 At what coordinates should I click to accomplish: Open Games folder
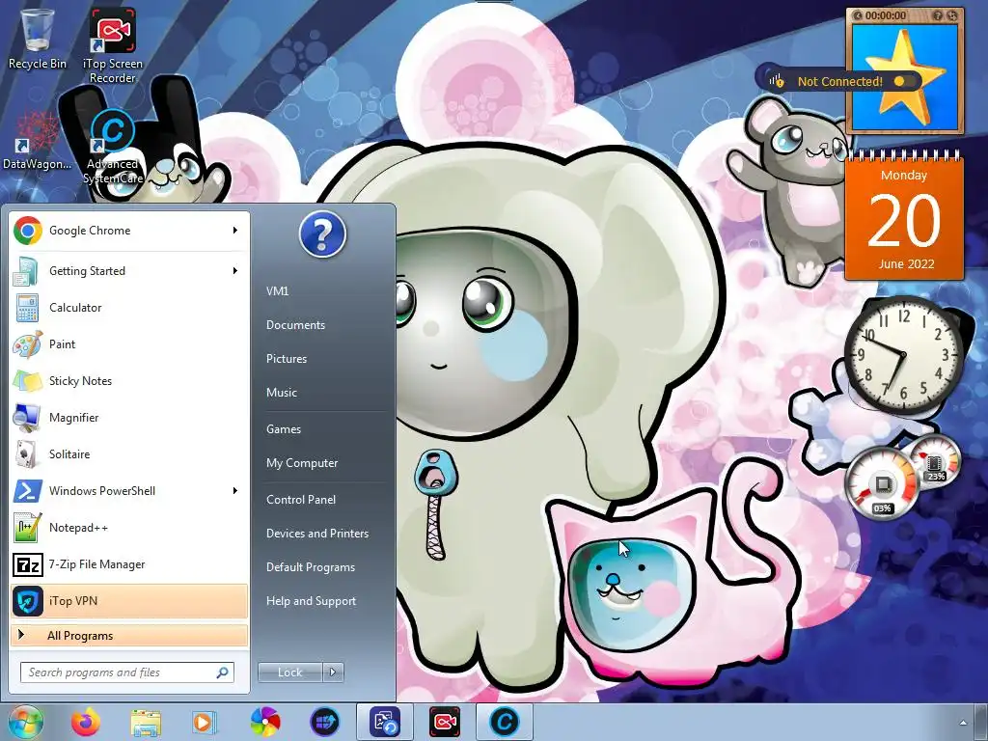tap(284, 429)
